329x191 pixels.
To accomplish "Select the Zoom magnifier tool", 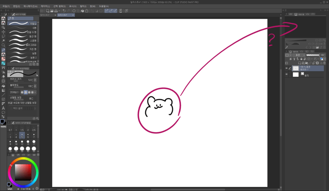I will coord(3,45).
